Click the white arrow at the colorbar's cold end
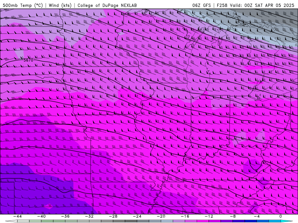298x223 pixels. tap(11, 221)
